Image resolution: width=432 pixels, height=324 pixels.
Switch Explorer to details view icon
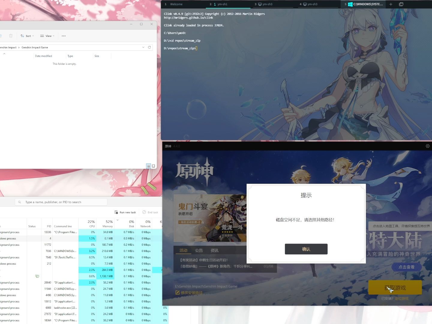click(x=148, y=166)
